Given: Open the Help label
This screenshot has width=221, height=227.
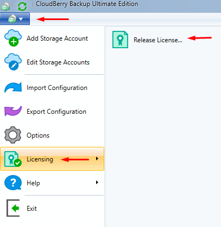Looking at the screenshot, I should pyautogui.click(x=33, y=183).
